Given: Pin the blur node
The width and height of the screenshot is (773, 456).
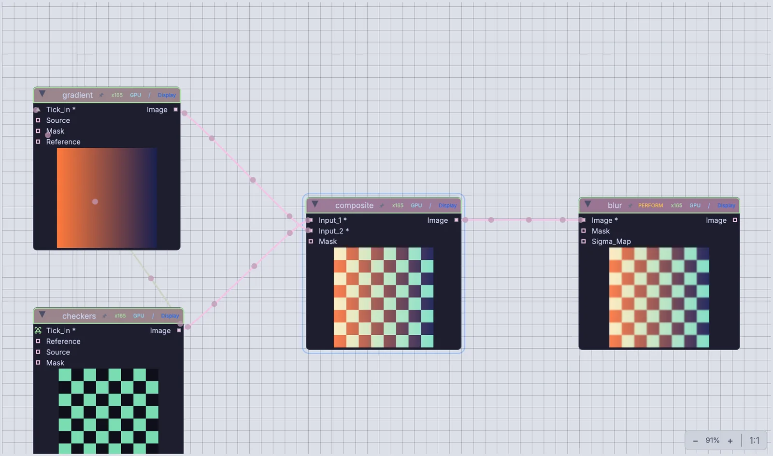Looking at the screenshot, I should click(x=630, y=206).
